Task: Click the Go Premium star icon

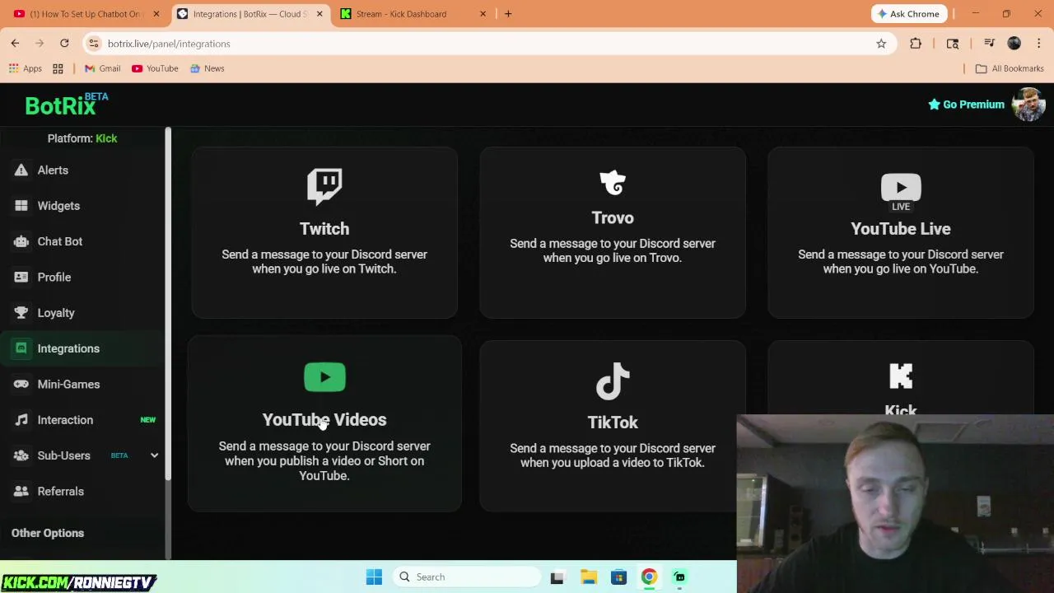Action: tap(934, 105)
